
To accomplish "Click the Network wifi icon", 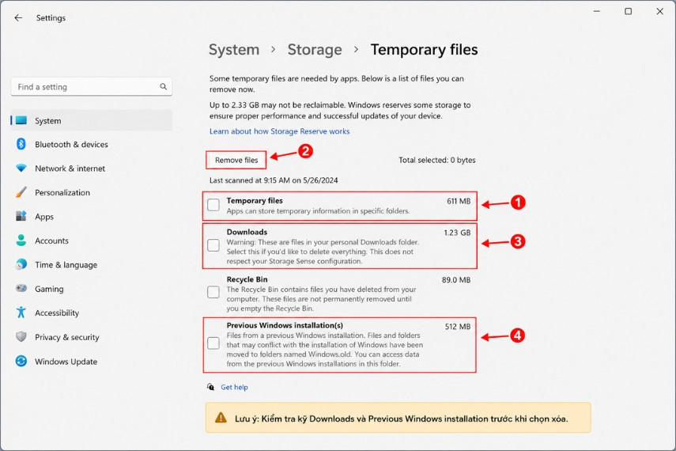I will pyautogui.click(x=21, y=168).
